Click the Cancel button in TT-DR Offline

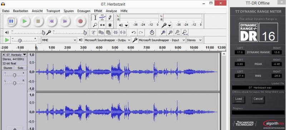[258, 100]
